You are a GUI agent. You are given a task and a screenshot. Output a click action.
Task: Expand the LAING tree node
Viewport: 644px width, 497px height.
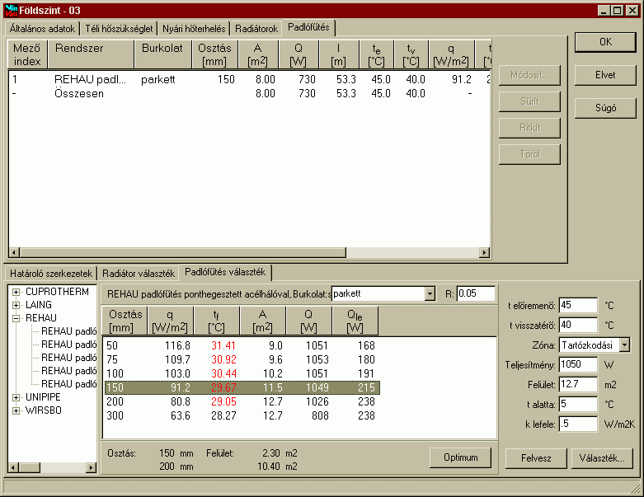16,305
